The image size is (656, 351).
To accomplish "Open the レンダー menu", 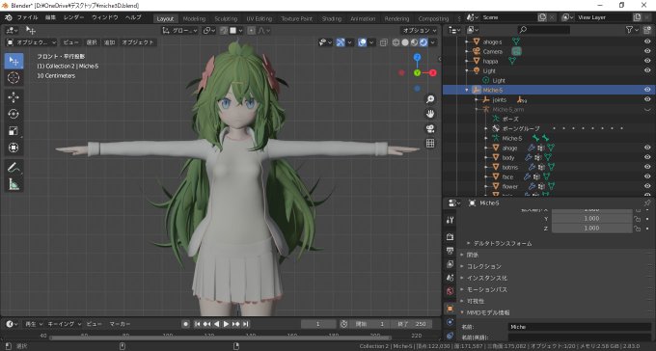I will point(73,17).
